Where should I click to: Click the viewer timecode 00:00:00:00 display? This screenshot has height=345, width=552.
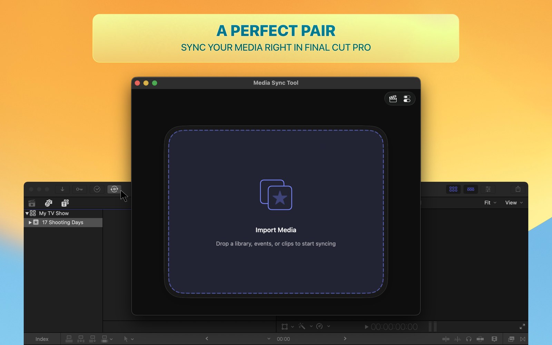394,327
